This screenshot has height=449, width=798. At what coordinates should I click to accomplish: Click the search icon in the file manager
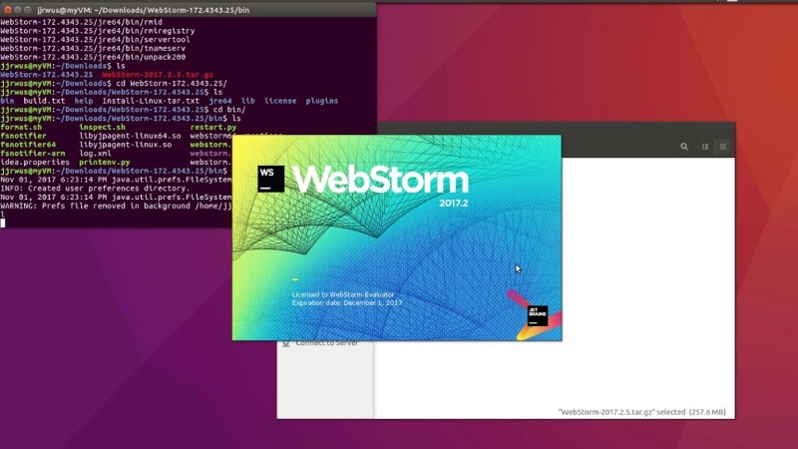coord(684,147)
